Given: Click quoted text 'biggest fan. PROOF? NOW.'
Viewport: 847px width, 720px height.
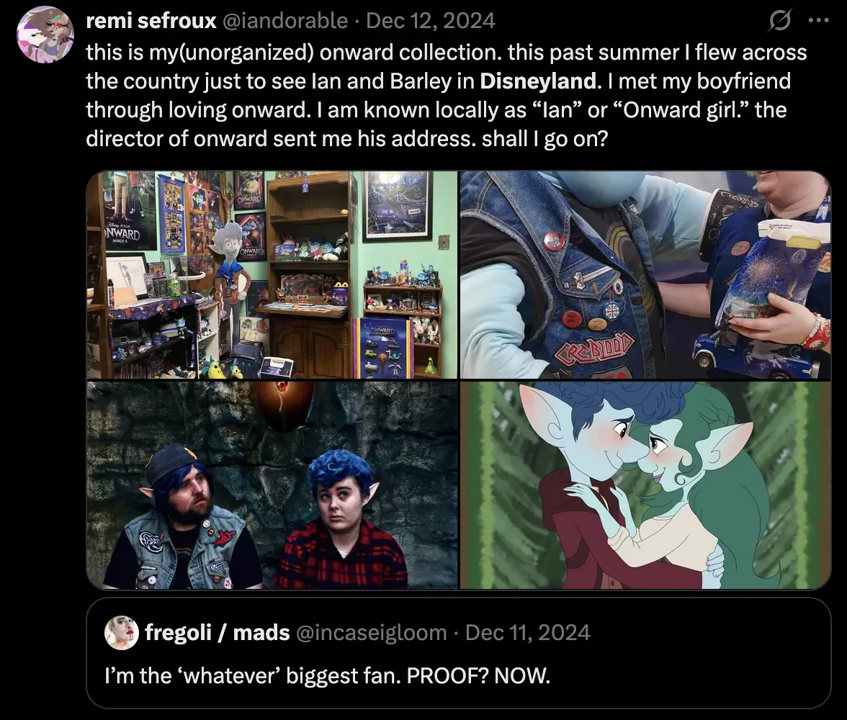Looking at the screenshot, I should point(418,675).
